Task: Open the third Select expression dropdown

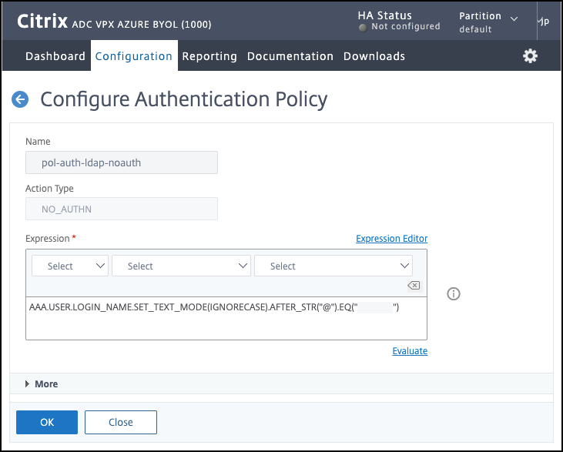Action: pyautogui.click(x=333, y=266)
